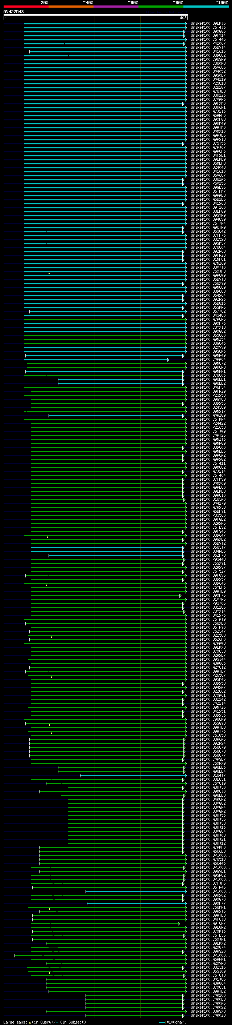232x1025 pixels.
Task: Click the green alignment bar for UniRef100_C0K0Z8
Action: click(x=135, y=1015)
